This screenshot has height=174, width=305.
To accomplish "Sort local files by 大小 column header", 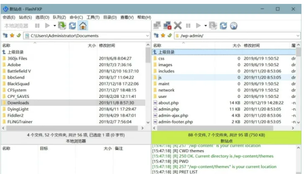I will click(x=83, y=45).
